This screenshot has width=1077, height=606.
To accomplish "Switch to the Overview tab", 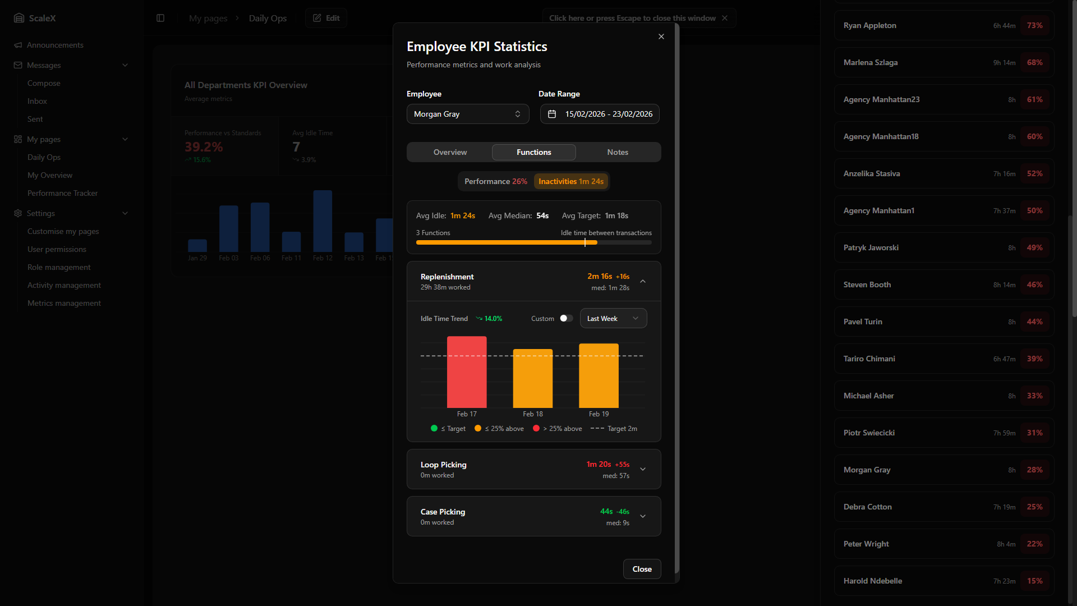I will click(450, 152).
